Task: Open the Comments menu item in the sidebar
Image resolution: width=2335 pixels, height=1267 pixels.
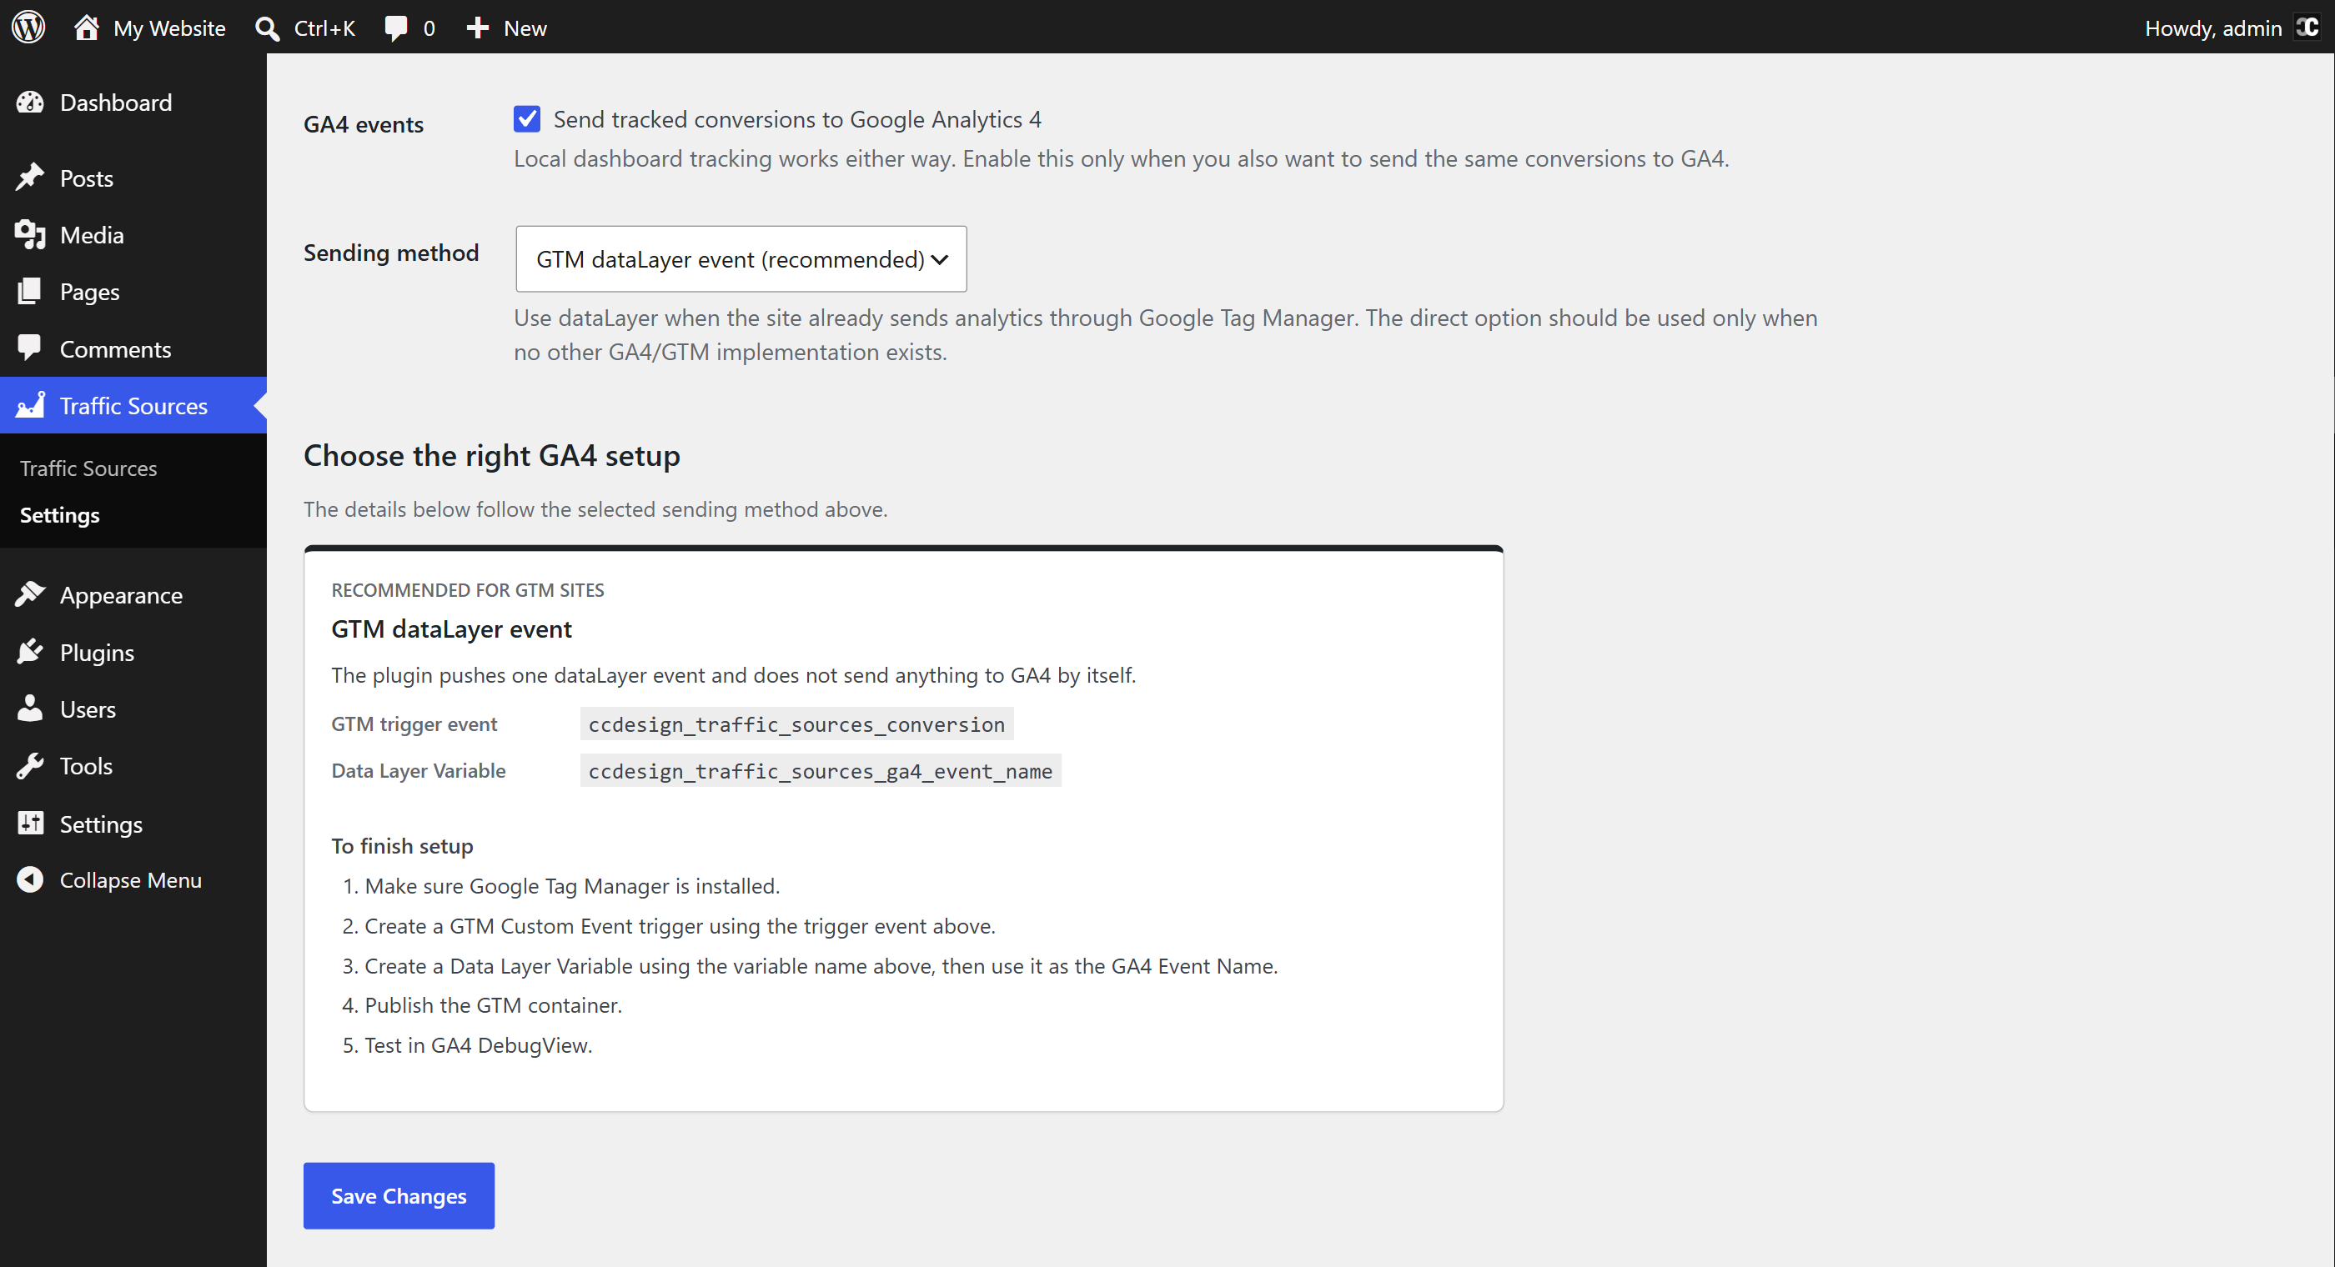Action: (133, 349)
